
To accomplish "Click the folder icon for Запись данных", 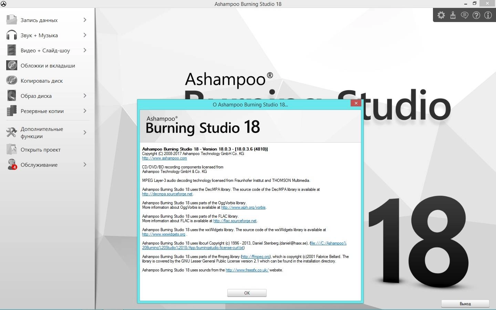I will (x=12, y=20).
